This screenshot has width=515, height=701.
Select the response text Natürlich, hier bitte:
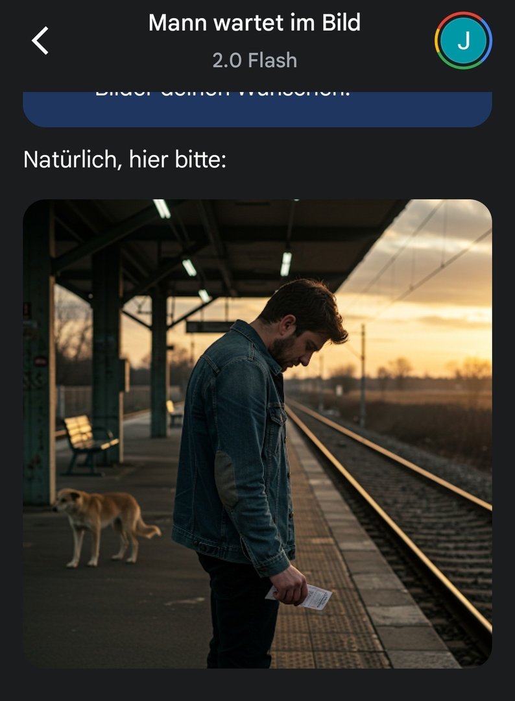tap(125, 160)
